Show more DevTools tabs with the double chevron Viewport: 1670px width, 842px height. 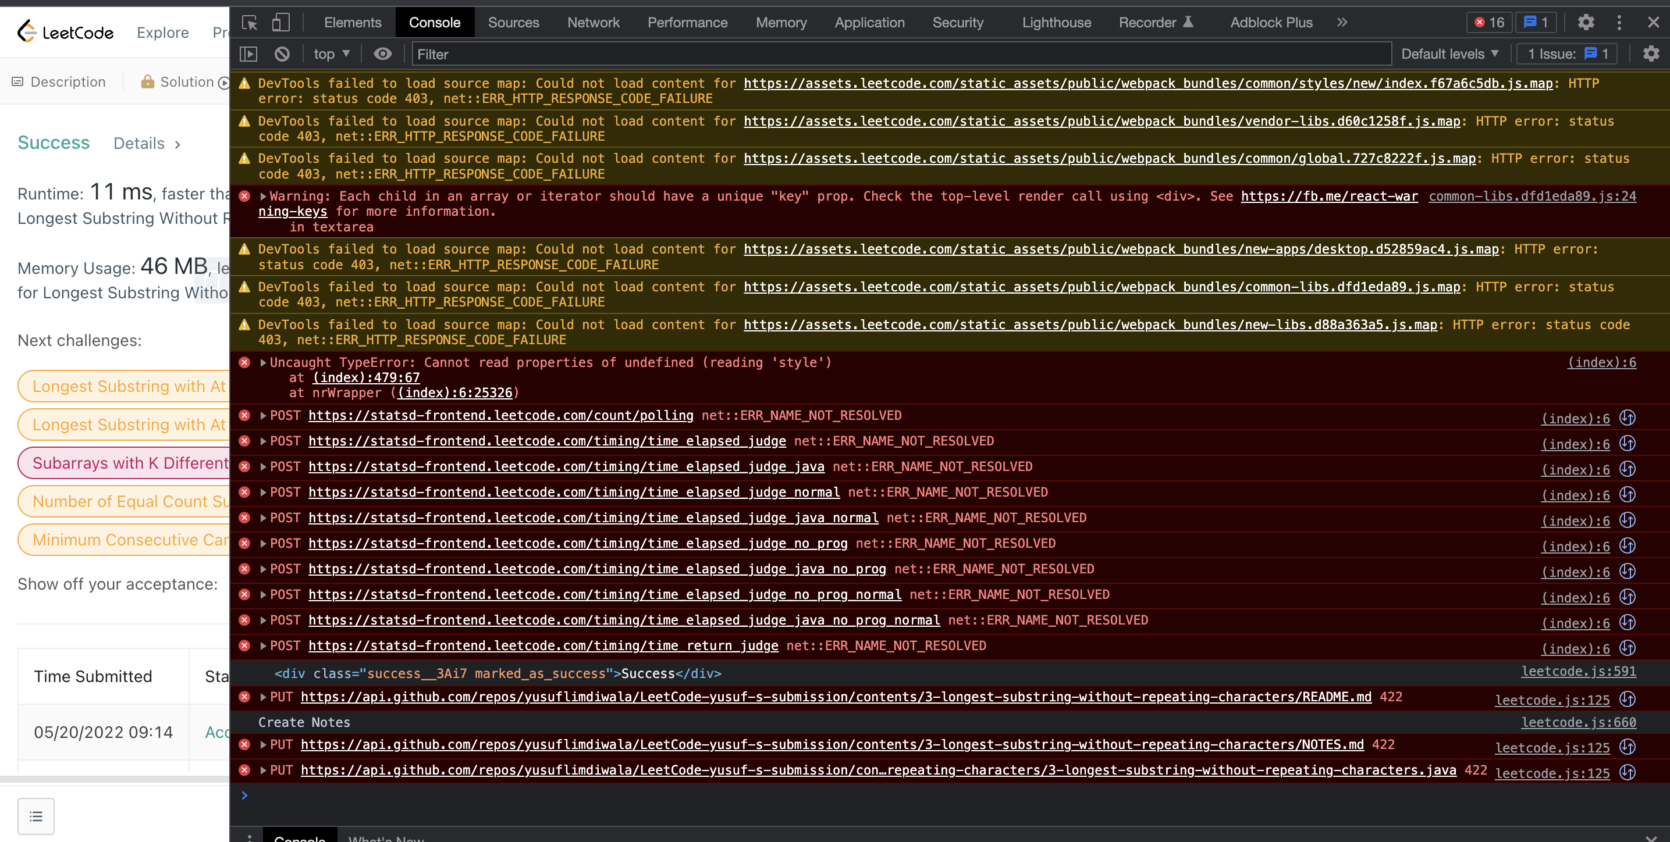[1342, 23]
